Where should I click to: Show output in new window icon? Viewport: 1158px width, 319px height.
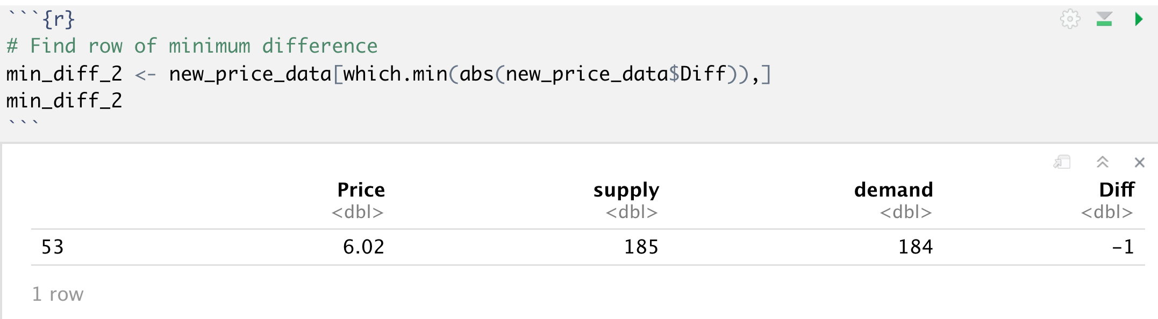pyautogui.click(x=1062, y=162)
